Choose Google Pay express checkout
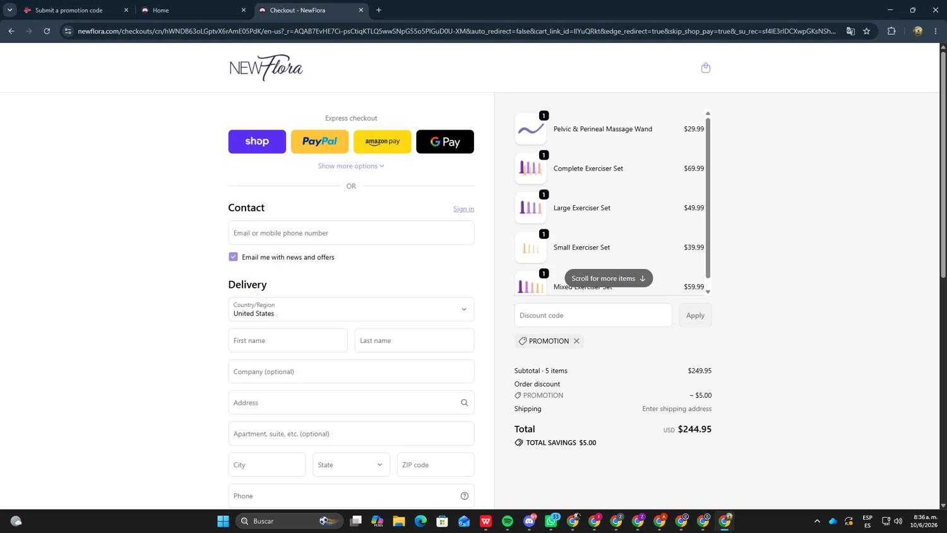 click(x=445, y=141)
